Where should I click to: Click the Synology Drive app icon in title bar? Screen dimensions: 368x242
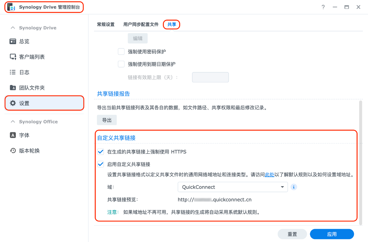[11, 7]
